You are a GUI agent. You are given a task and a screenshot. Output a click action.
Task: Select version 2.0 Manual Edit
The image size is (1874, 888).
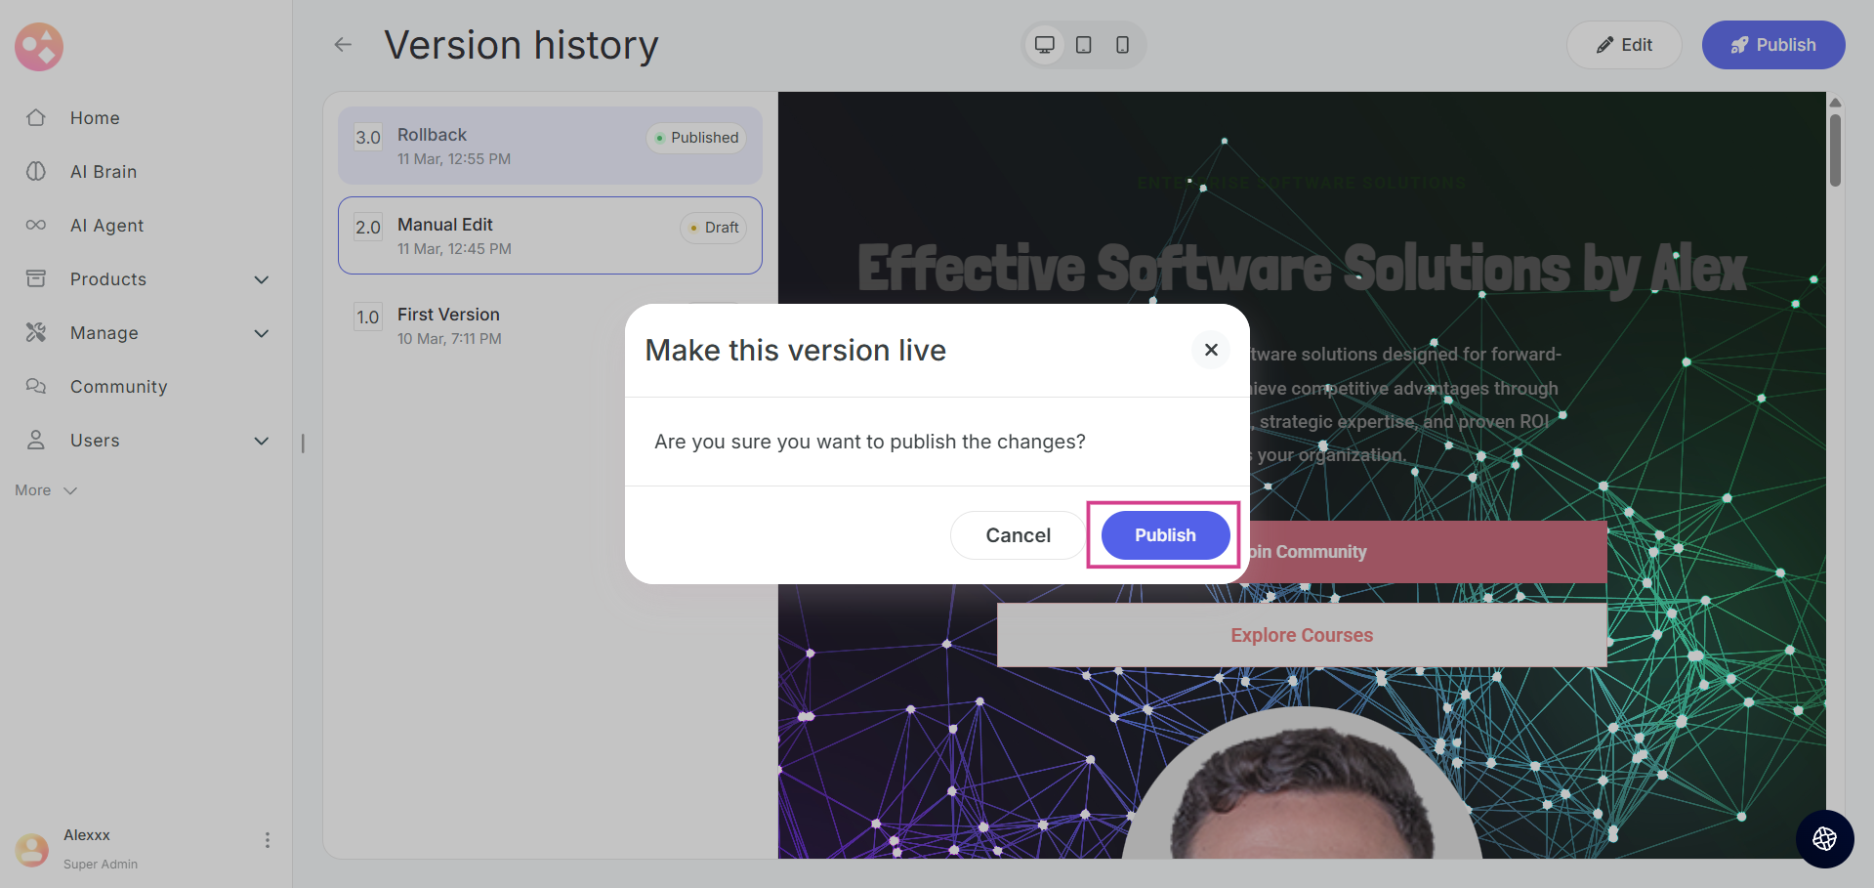[550, 235]
